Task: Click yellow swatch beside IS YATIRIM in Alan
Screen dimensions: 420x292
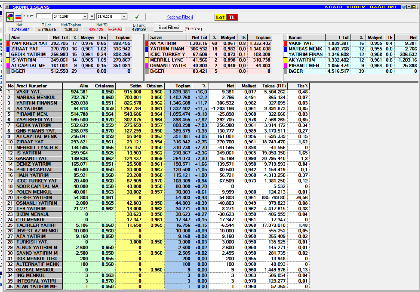Action: (8, 60)
